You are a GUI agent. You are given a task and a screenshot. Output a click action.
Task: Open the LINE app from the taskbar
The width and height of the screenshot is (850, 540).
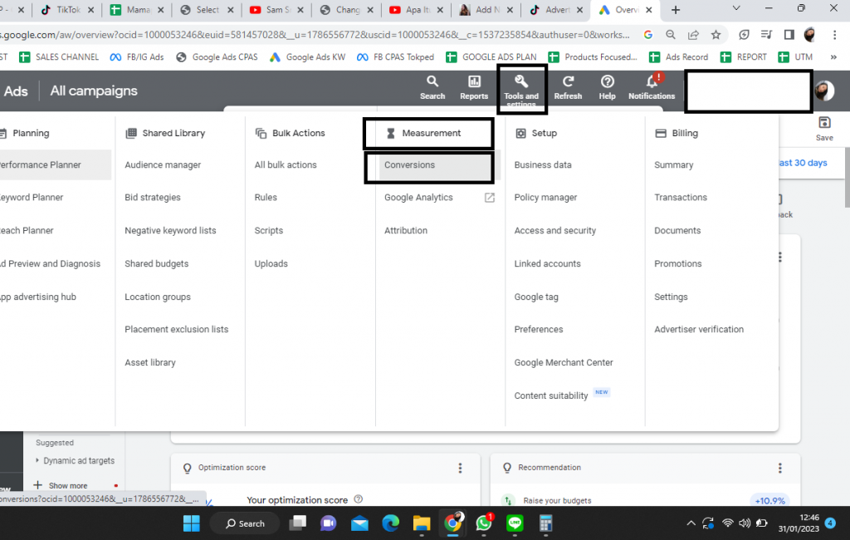(x=515, y=523)
